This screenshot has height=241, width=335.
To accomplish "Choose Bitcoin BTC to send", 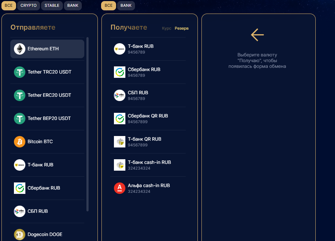I will click(x=47, y=142).
